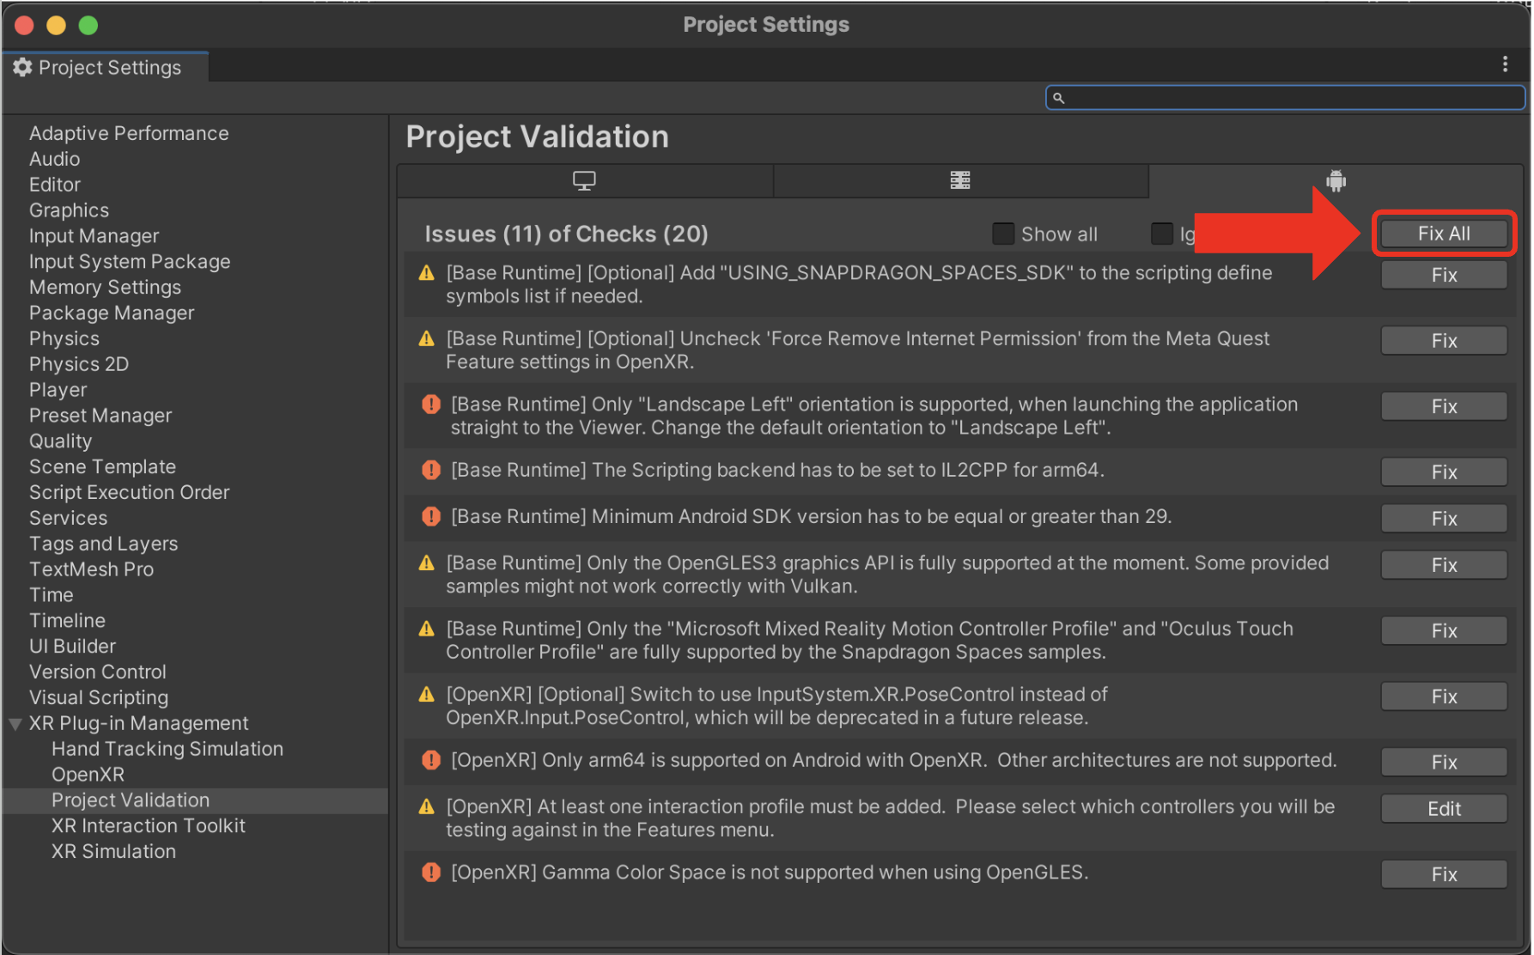The image size is (1534, 955).
Task: Open TextMesh Pro settings
Action: [91, 569]
